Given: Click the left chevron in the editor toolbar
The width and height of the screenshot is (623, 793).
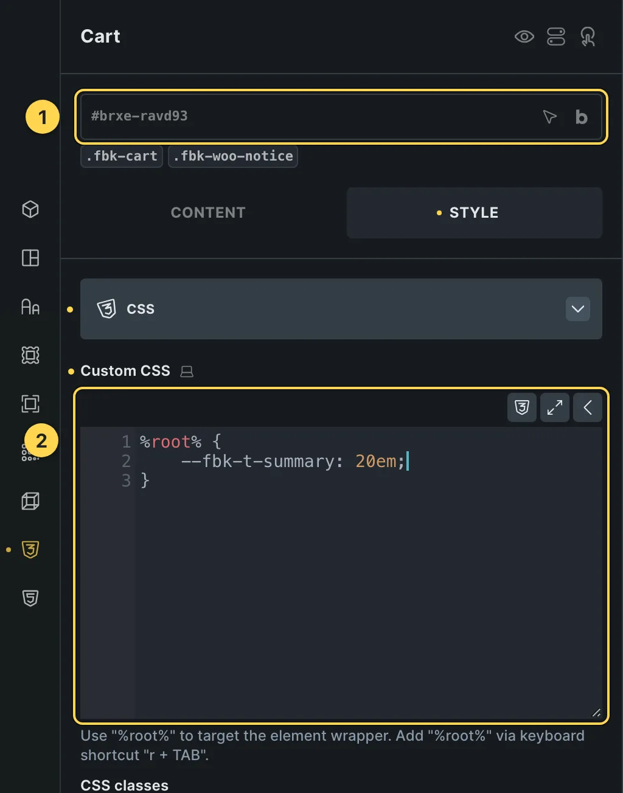Looking at the screenshot, I should pos(588,407).
